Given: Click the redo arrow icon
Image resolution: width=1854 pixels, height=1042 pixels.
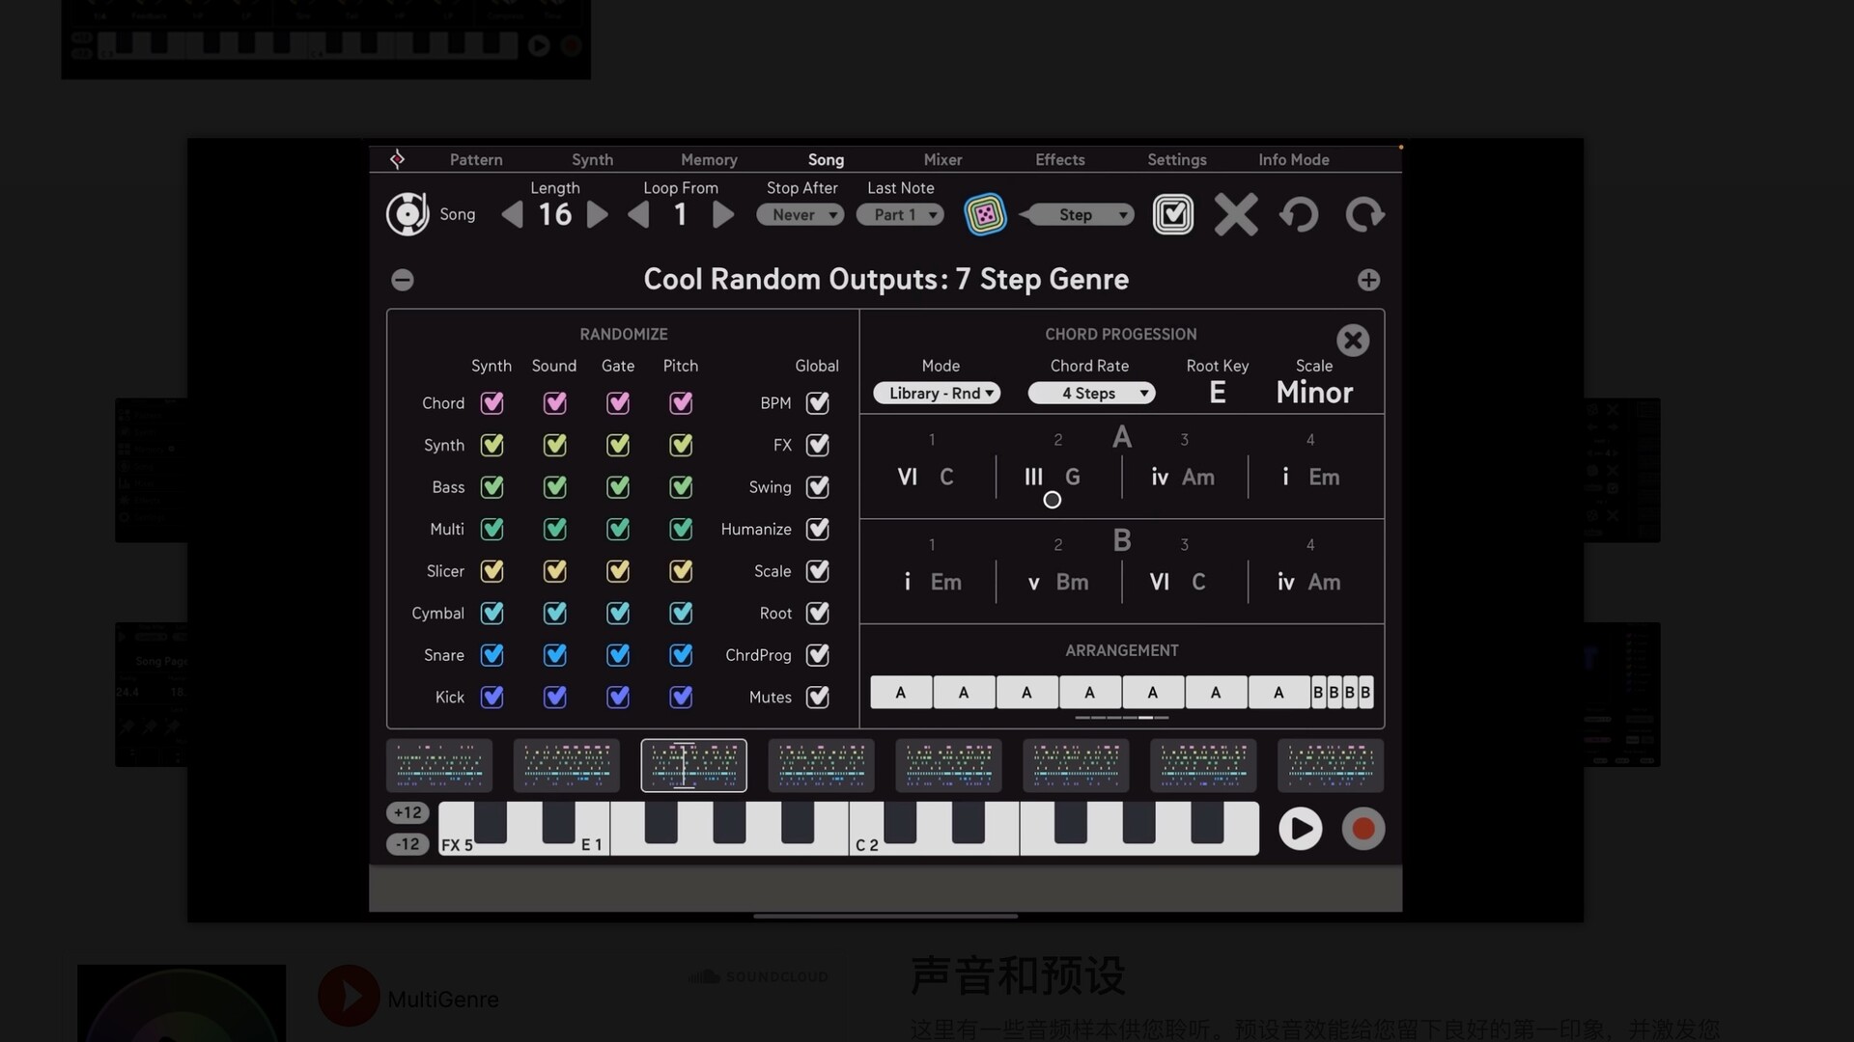Looking at the screenshot, I should tap(1364, 214).
